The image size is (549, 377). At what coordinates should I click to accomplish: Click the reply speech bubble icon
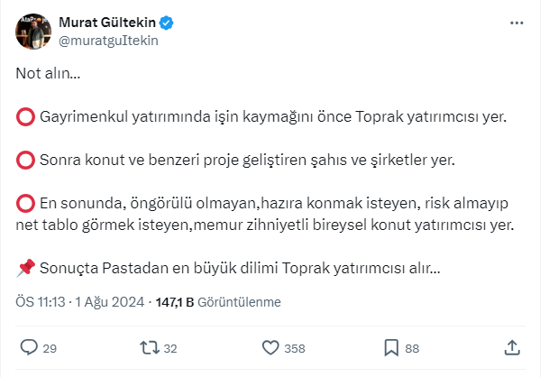pyautogui.click(x=28, y=347)
